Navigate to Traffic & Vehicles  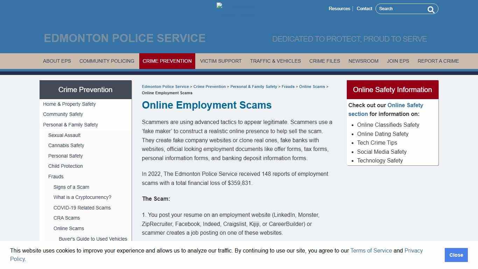coord(275,61)
